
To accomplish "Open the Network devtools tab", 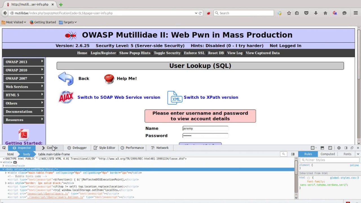I will click(160, 148).
